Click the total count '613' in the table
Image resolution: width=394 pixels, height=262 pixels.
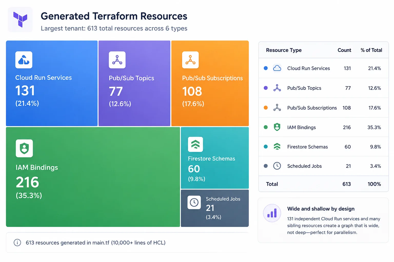(x=347, y=184)
